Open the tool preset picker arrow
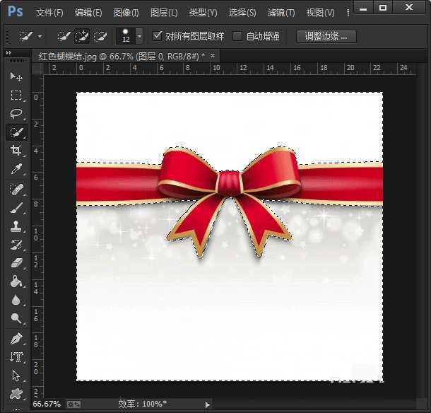 [40, 36]
